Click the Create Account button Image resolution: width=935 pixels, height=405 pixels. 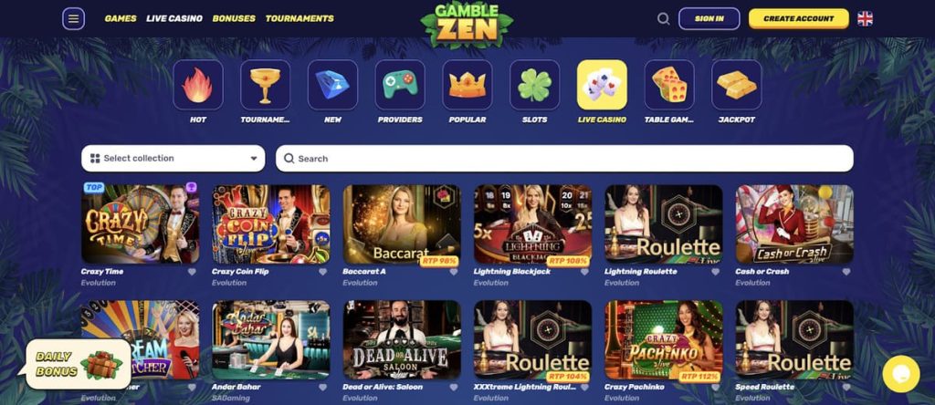[798, 18]
